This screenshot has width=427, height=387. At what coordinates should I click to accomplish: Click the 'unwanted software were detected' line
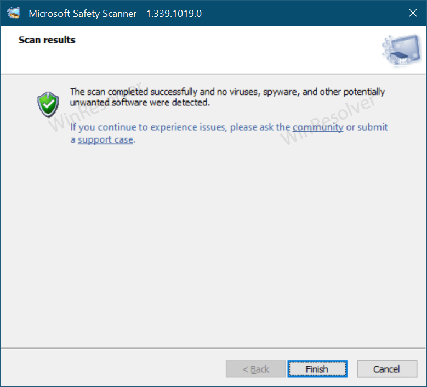coord(140,103)
